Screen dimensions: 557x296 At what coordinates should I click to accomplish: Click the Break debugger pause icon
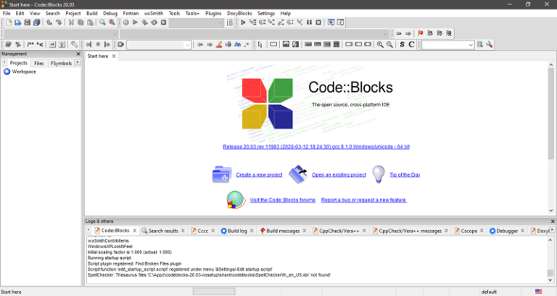point(309,22)
